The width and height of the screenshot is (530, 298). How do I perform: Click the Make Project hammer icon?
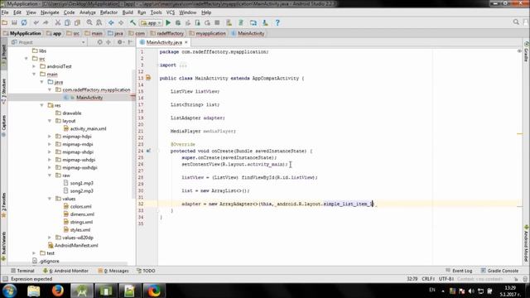132,22
